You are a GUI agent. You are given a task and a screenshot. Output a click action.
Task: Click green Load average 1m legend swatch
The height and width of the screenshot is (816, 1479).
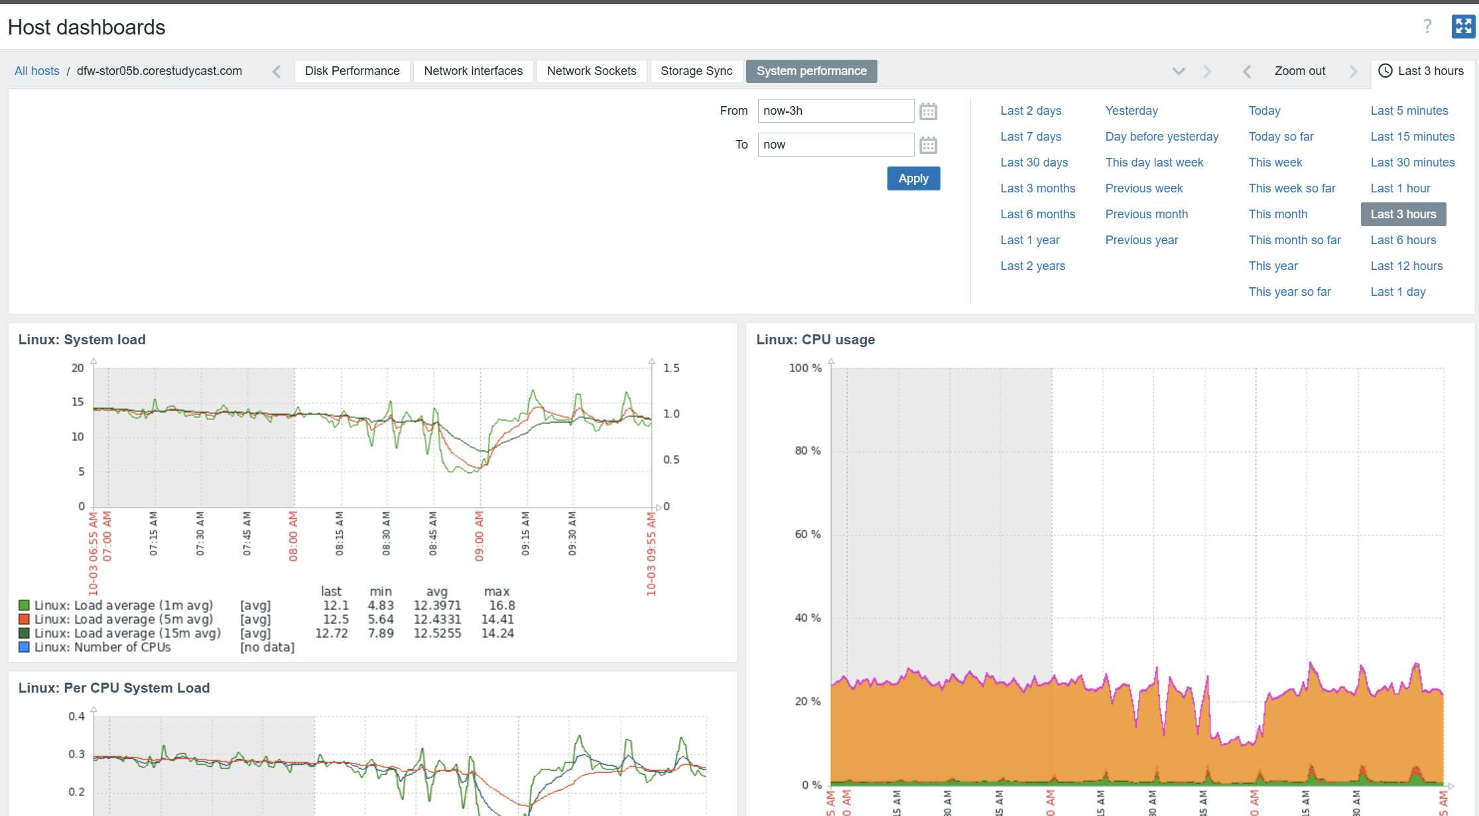click(x=24, y=605)
